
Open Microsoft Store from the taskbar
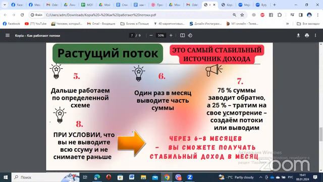click(x=120, y=177)
